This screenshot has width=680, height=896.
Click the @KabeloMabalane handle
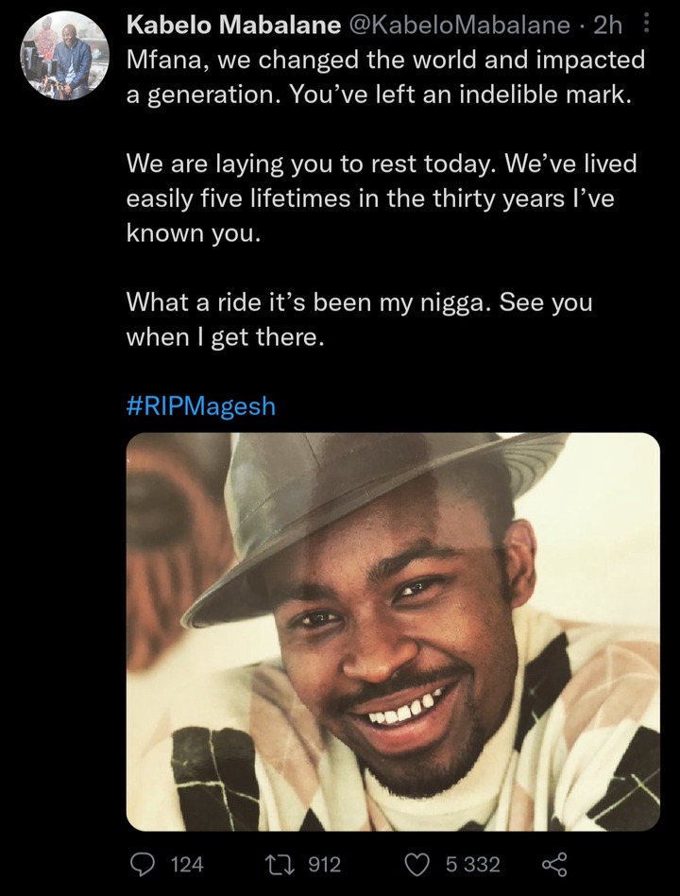(x=458, y=25)
